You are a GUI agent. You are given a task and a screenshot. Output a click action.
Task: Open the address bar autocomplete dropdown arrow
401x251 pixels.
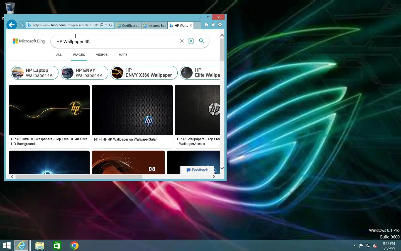(106, 25)
